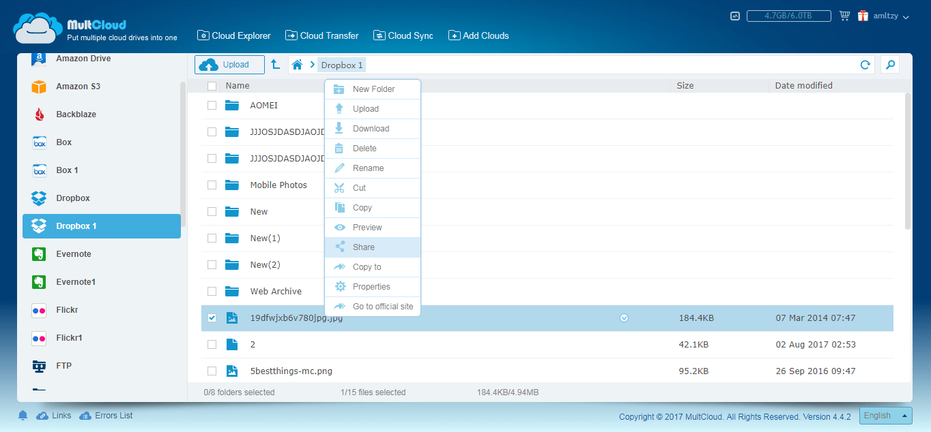Image resolution: width=931 pixels, height=432 pixels.
Task: Choose Copy to from context menu
Action: click(373, 267)
